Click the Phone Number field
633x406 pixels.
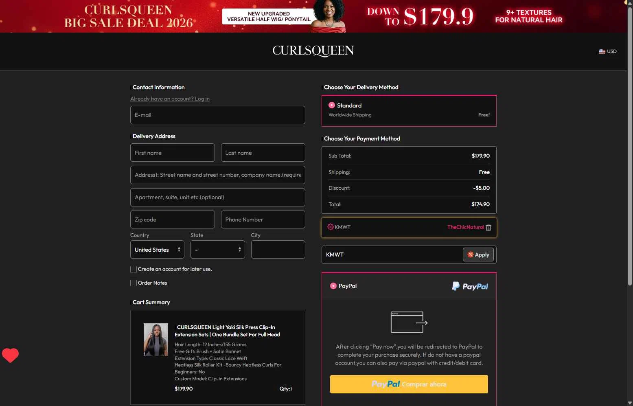263,219
